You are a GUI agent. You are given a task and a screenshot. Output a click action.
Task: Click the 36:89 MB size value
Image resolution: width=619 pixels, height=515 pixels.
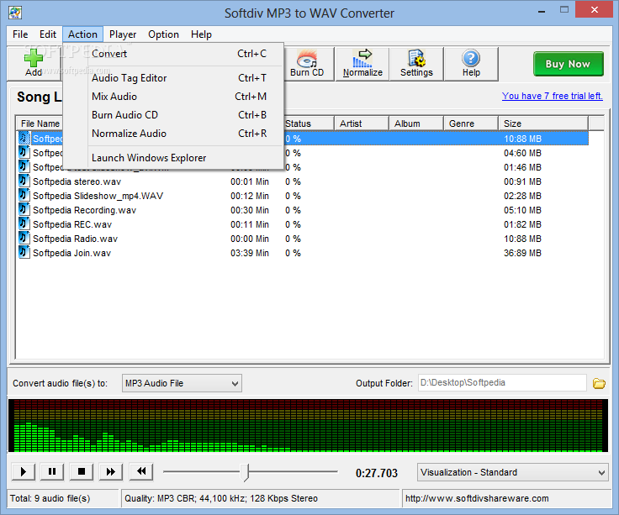[x=522, y=253]
